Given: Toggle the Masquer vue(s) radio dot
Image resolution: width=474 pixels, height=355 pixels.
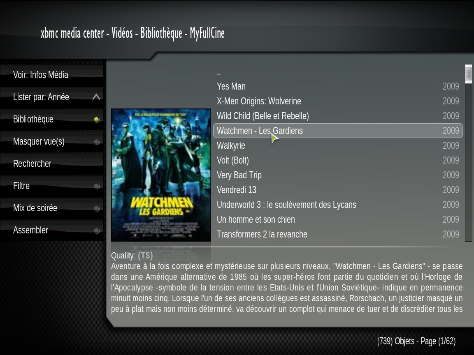Looking at the screenshot, I should pyautogui.click(x=96, y=142).
